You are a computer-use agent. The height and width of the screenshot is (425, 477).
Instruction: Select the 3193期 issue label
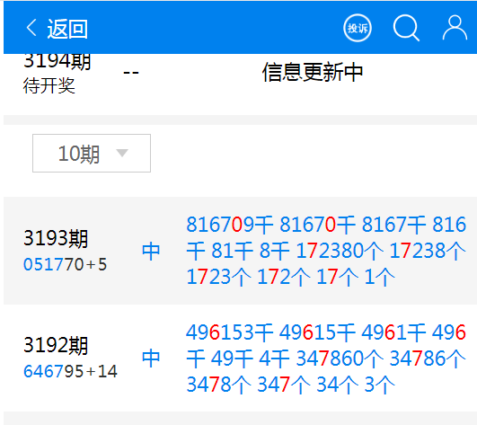pos(56,238)
